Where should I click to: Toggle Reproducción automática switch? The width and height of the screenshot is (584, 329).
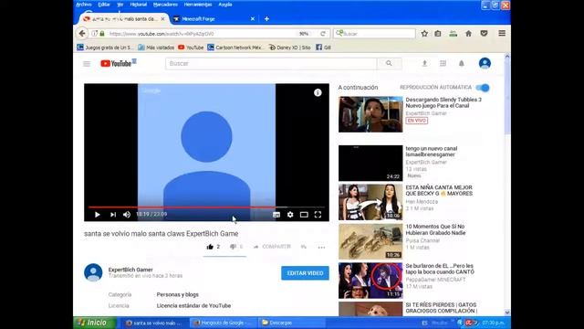click(x=483, y=88)
